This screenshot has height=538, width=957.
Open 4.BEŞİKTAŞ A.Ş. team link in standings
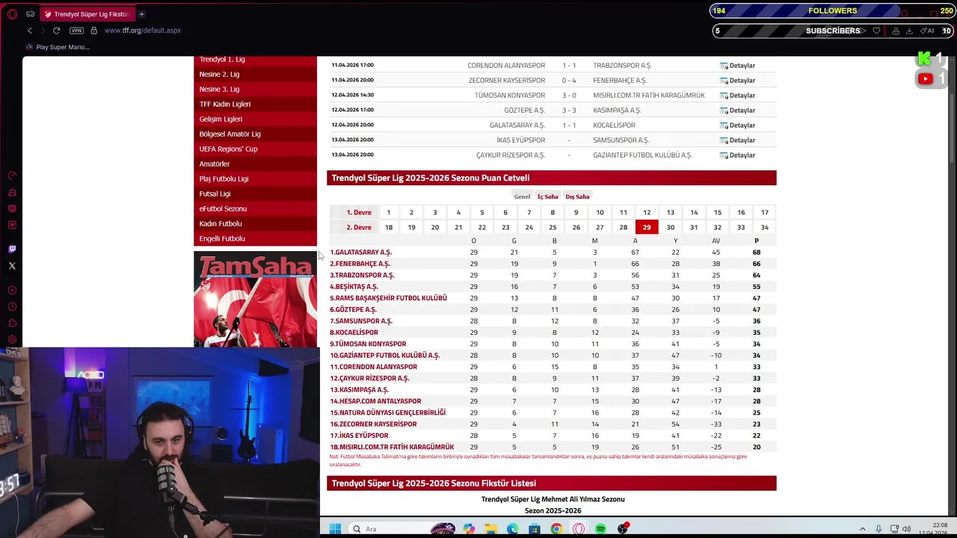[354, 287]
